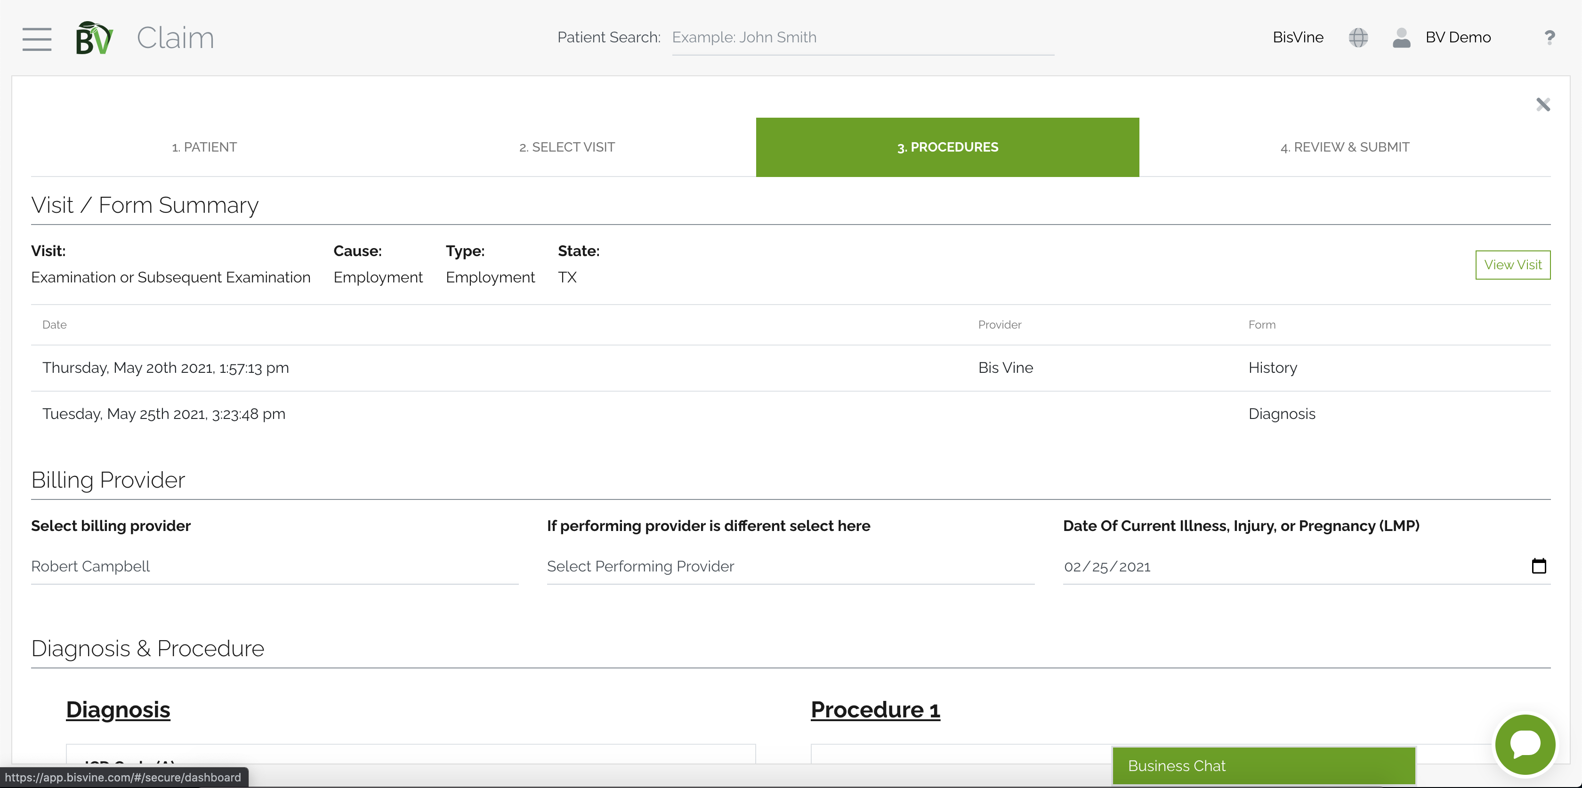Open the Robert Campbell billing provider dropdown

[x=274, y=566]
